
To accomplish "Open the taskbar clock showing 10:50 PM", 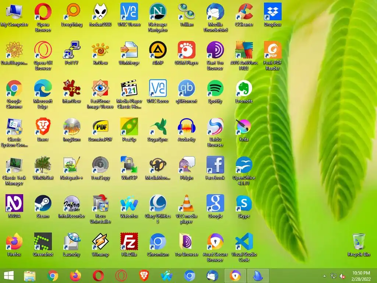I will (x=361, y=276).
